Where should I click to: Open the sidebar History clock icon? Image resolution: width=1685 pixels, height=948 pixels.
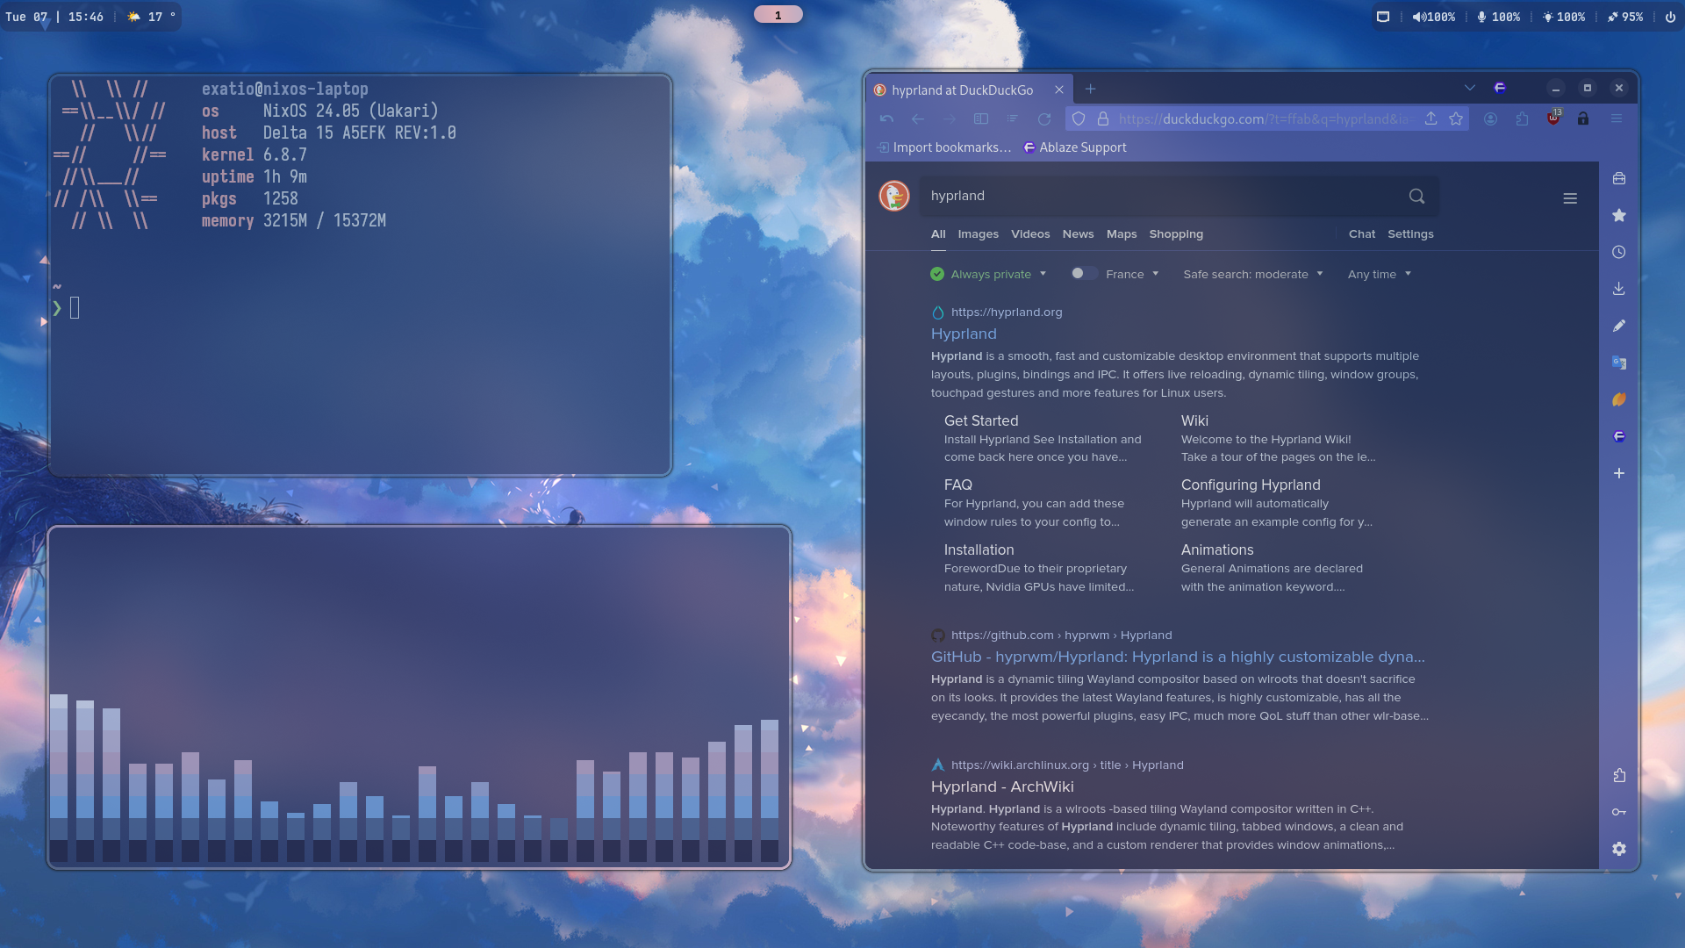coord(1618,252)
